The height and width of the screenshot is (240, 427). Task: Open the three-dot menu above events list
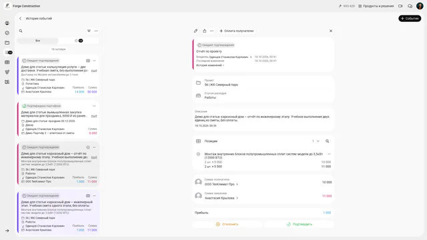point(96,31)
